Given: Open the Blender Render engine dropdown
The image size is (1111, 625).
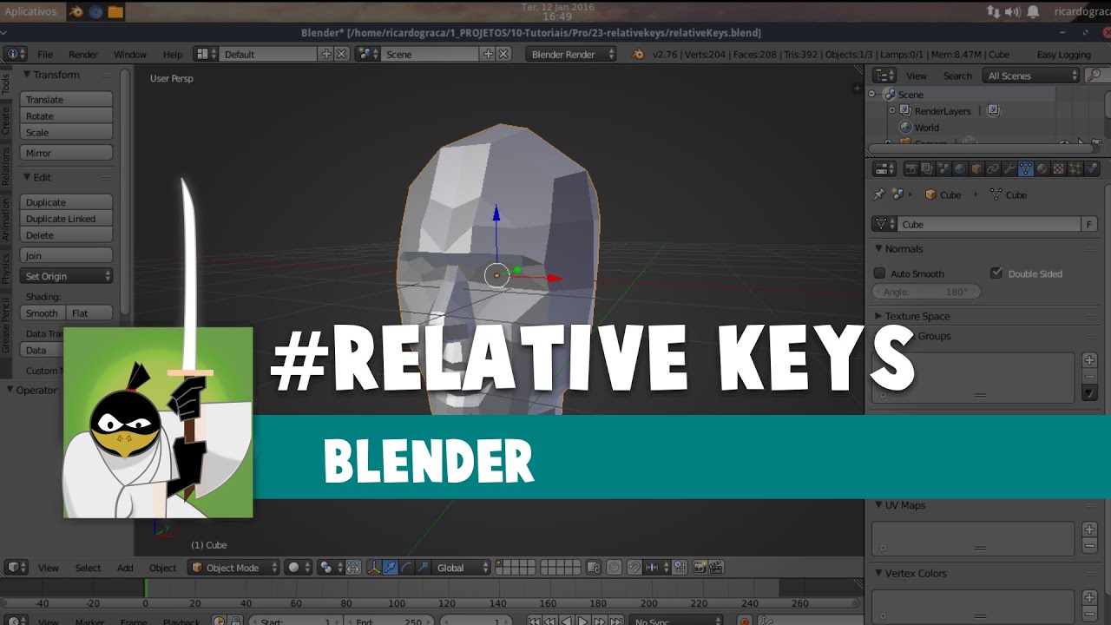Looking at the screenshot, I should 571,54.
